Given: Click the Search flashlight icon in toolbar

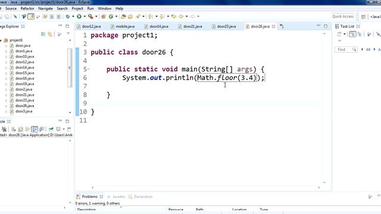Looking at the screenshot, I should tap(138, 17).
